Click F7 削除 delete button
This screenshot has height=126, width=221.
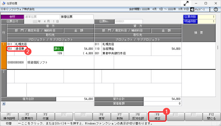click(120, 117)
